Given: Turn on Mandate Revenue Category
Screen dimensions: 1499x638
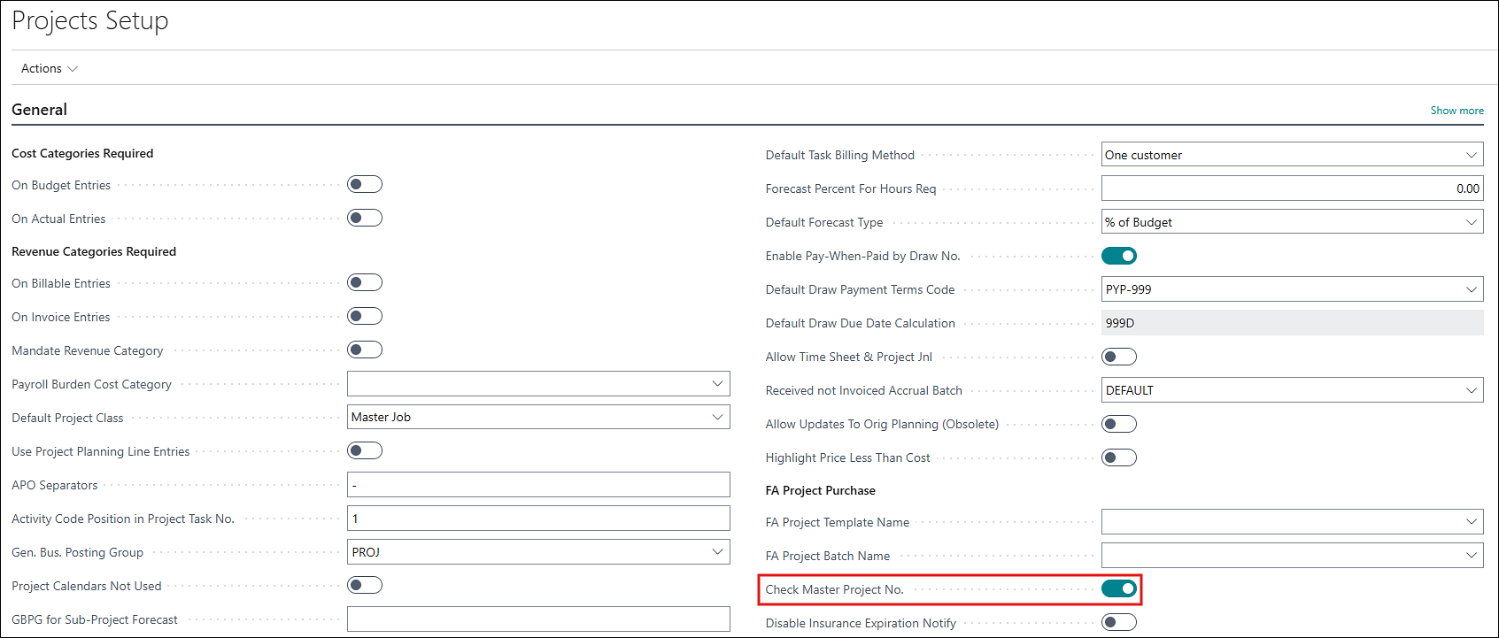Looking at the screenshot, I should [365, 350].
